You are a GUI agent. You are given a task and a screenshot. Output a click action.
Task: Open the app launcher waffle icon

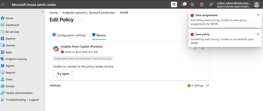tap(3, 4)
